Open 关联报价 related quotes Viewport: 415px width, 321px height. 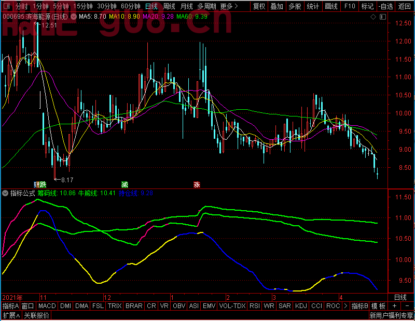[36, 315]
